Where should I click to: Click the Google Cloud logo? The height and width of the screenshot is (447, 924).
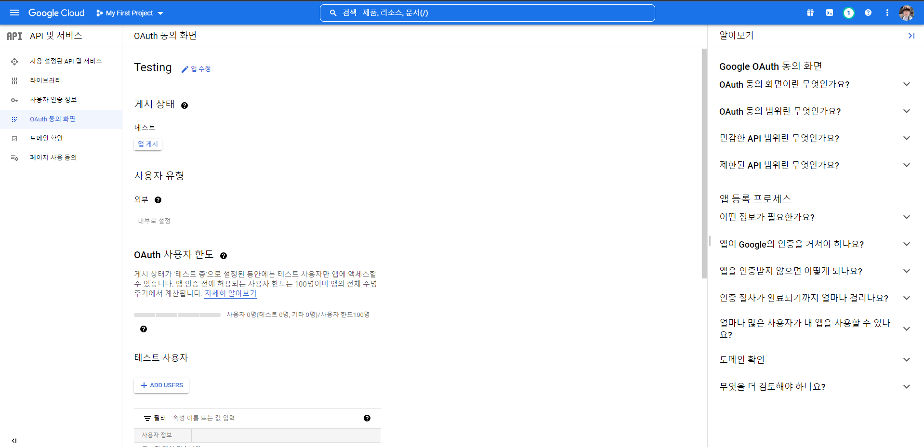[x=56, y=13]
